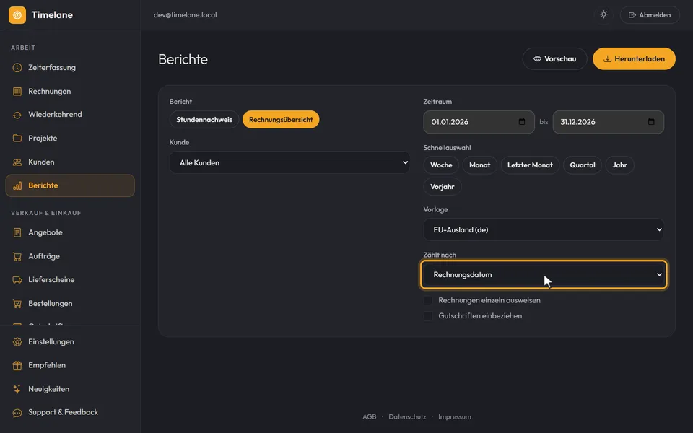
Task: Open calendar picker for start date 01.01.2026
Action: [x=521, y=122]
